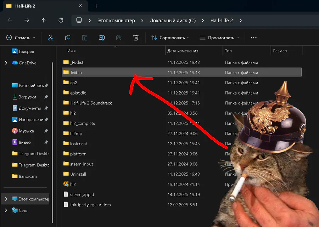Go forward with the right arrow
The image size is (319, 227).
[x=27, y=20]
